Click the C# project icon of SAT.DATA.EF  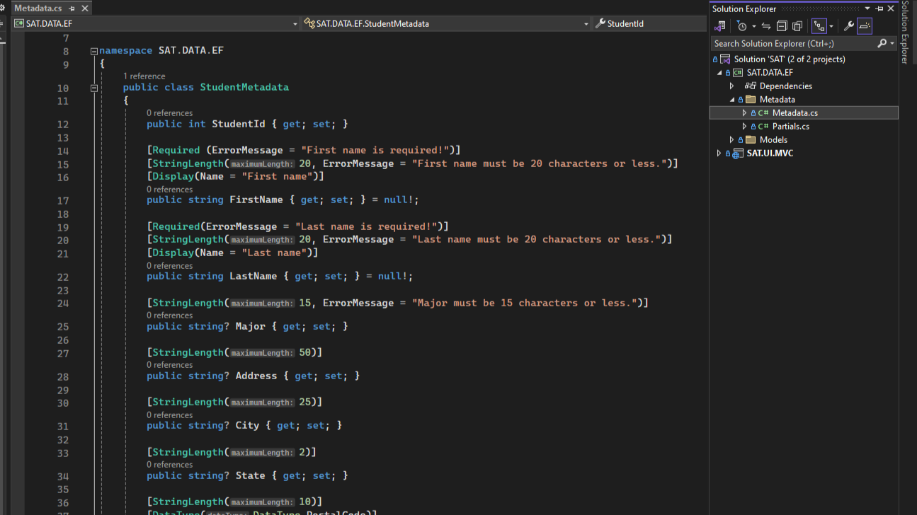738,72
